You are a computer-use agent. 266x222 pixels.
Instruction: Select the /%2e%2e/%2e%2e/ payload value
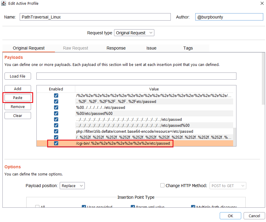(x=154, y=95)
